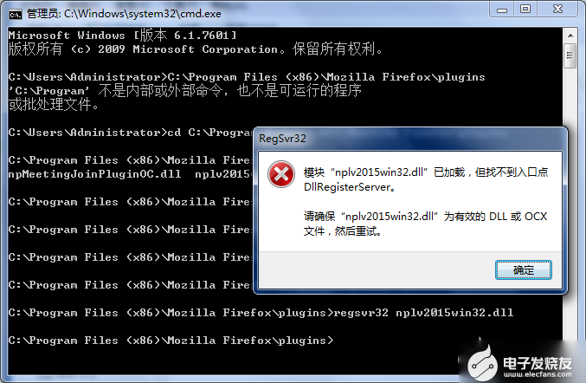Click the npMeetingJoinPluginOC.dll filename text
The width and height of the screenshot is (586, 383).
(x=94, y=174)
